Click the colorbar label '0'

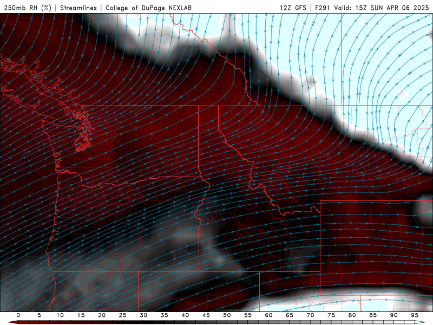click(x=18, y=315)
